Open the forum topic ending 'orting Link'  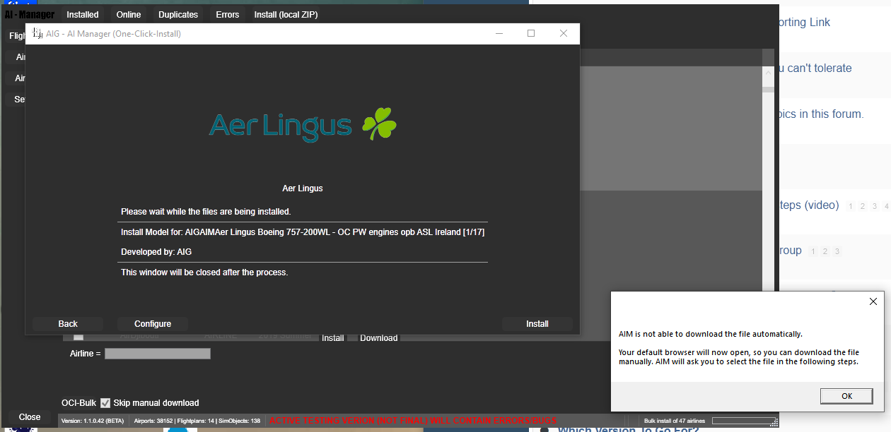(804, 23)
